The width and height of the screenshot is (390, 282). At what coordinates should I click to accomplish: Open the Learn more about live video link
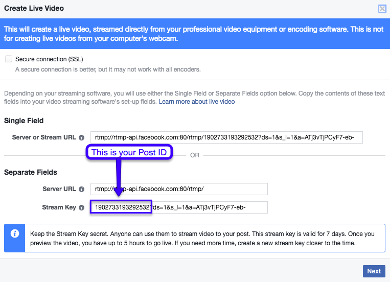(197, 102)
